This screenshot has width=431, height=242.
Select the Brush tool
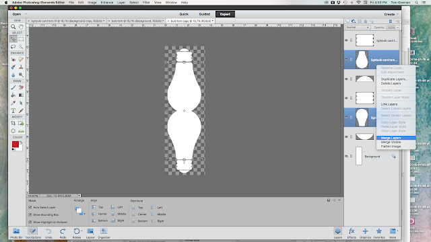tap(13, 87)
